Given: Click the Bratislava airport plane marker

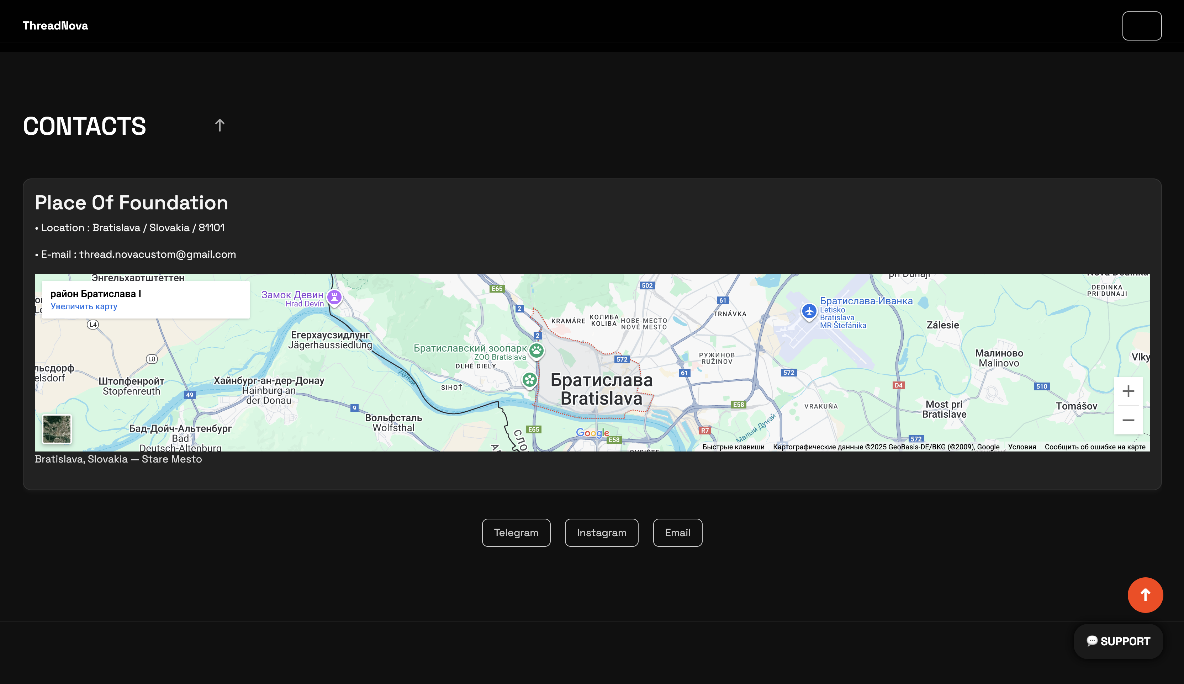Looking at the screenshot, I should [809, 311].
